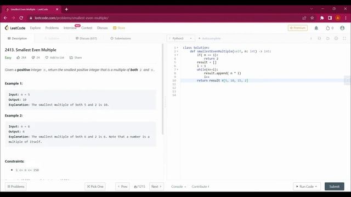Screen dimensions: 351x197
Task: Click the browser forward arrow
Action: tap(13, 18)
